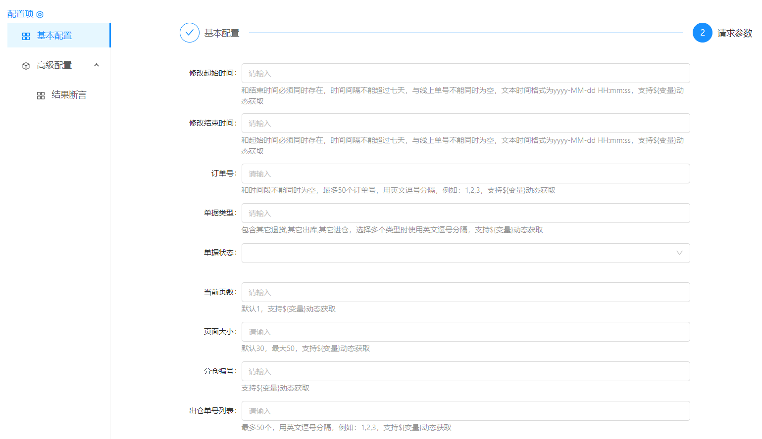
Task: Select the 基本配置 sidebar menu item
Action: [x=54, y=36]
